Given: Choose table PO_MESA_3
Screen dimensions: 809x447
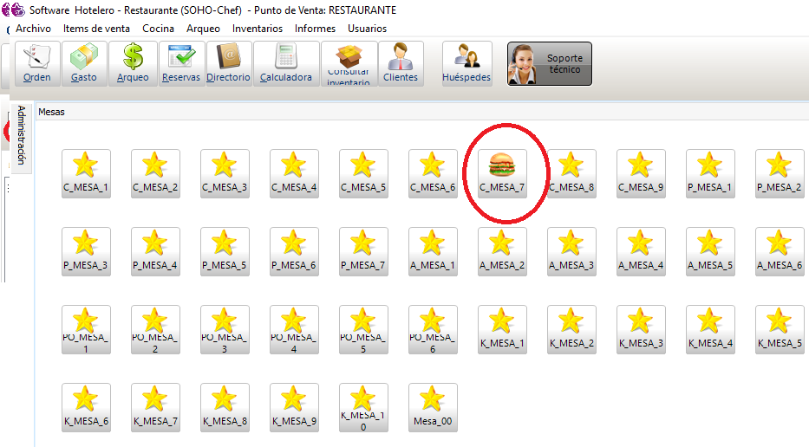Looking at the screenshot, I should click(225, 328).
